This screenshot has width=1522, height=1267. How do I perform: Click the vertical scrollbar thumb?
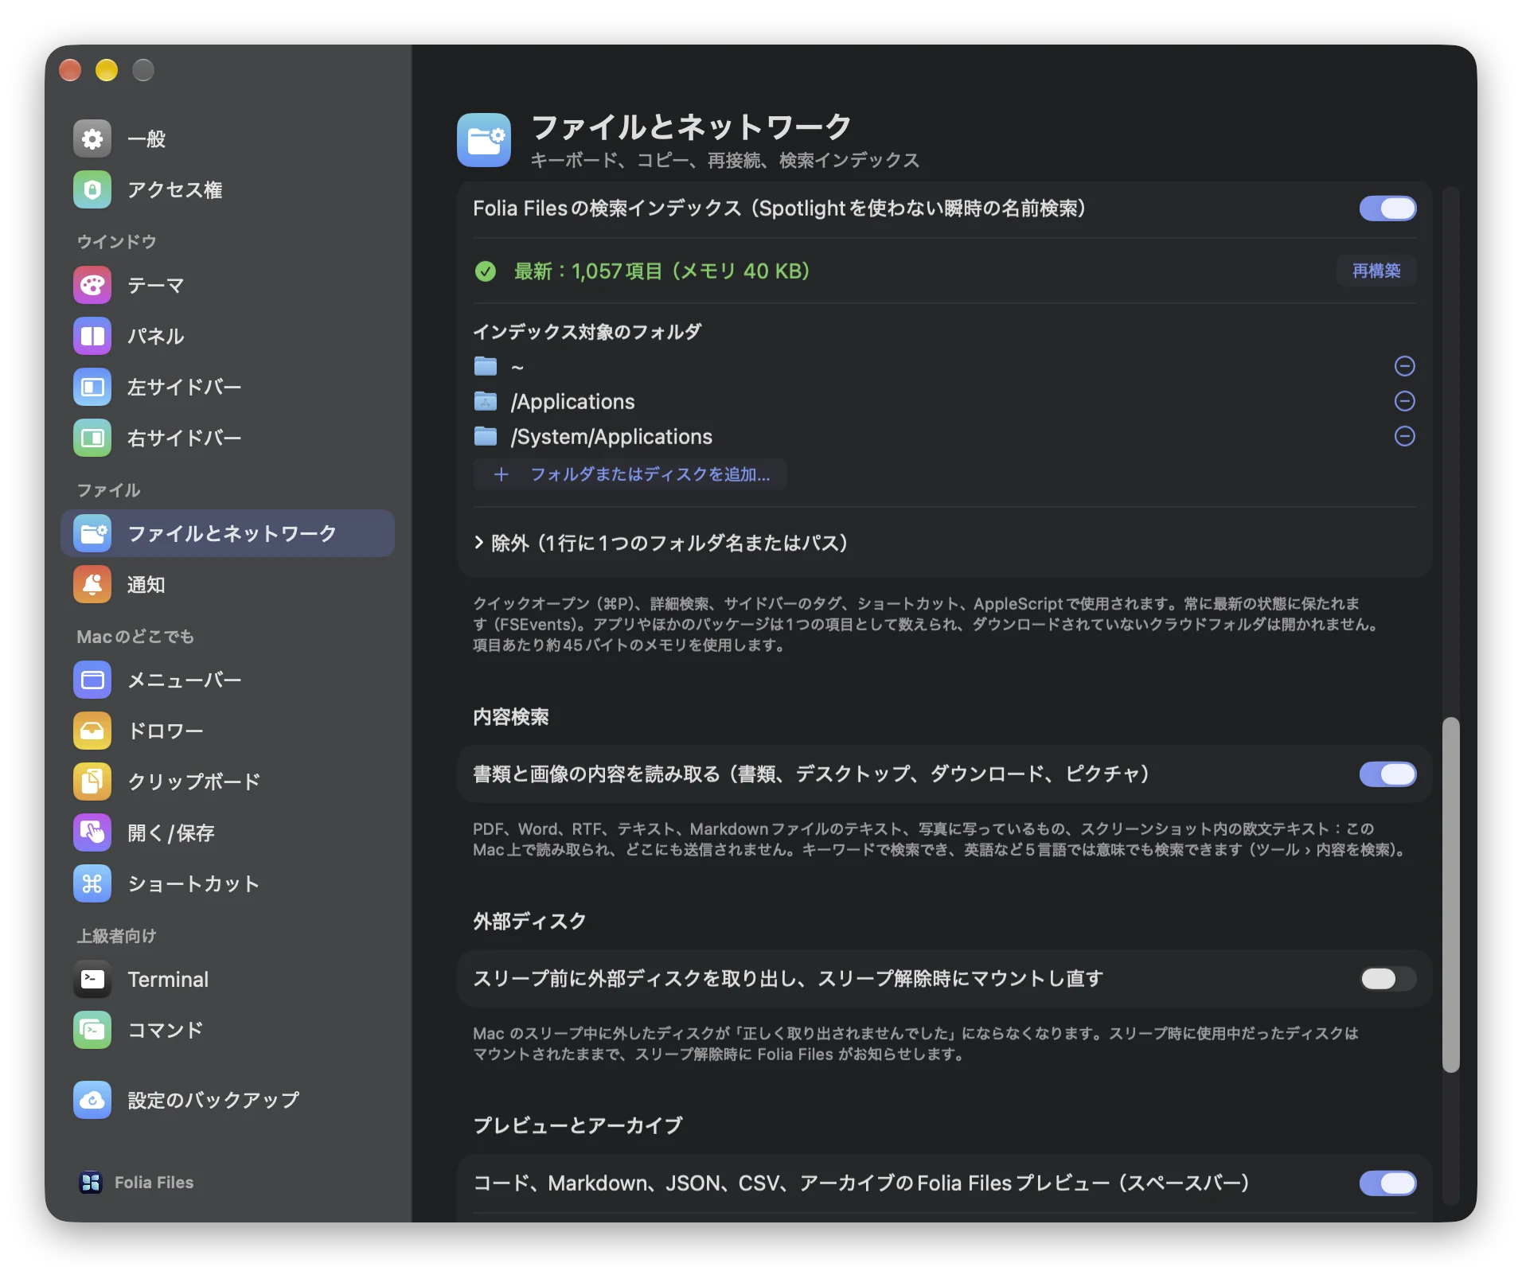pyautogui.click(x=1451, y=895)
